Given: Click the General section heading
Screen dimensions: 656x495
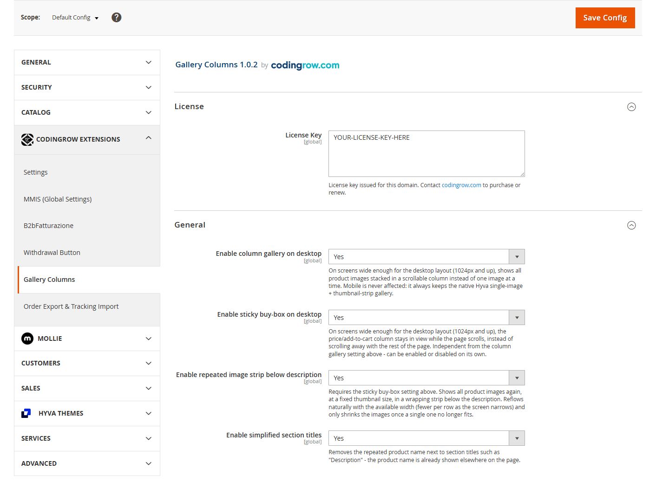Looking at the screenshot, I should click(x=190, y=225).
